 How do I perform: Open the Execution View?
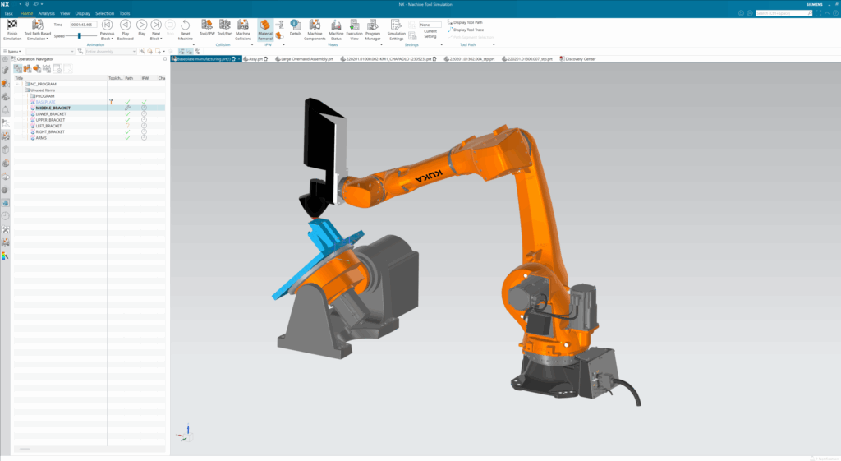coord(354,30)
